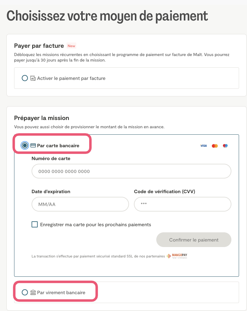Click the Mangopay partner logo
Viewport: 247px width, 311px height.
177,256
